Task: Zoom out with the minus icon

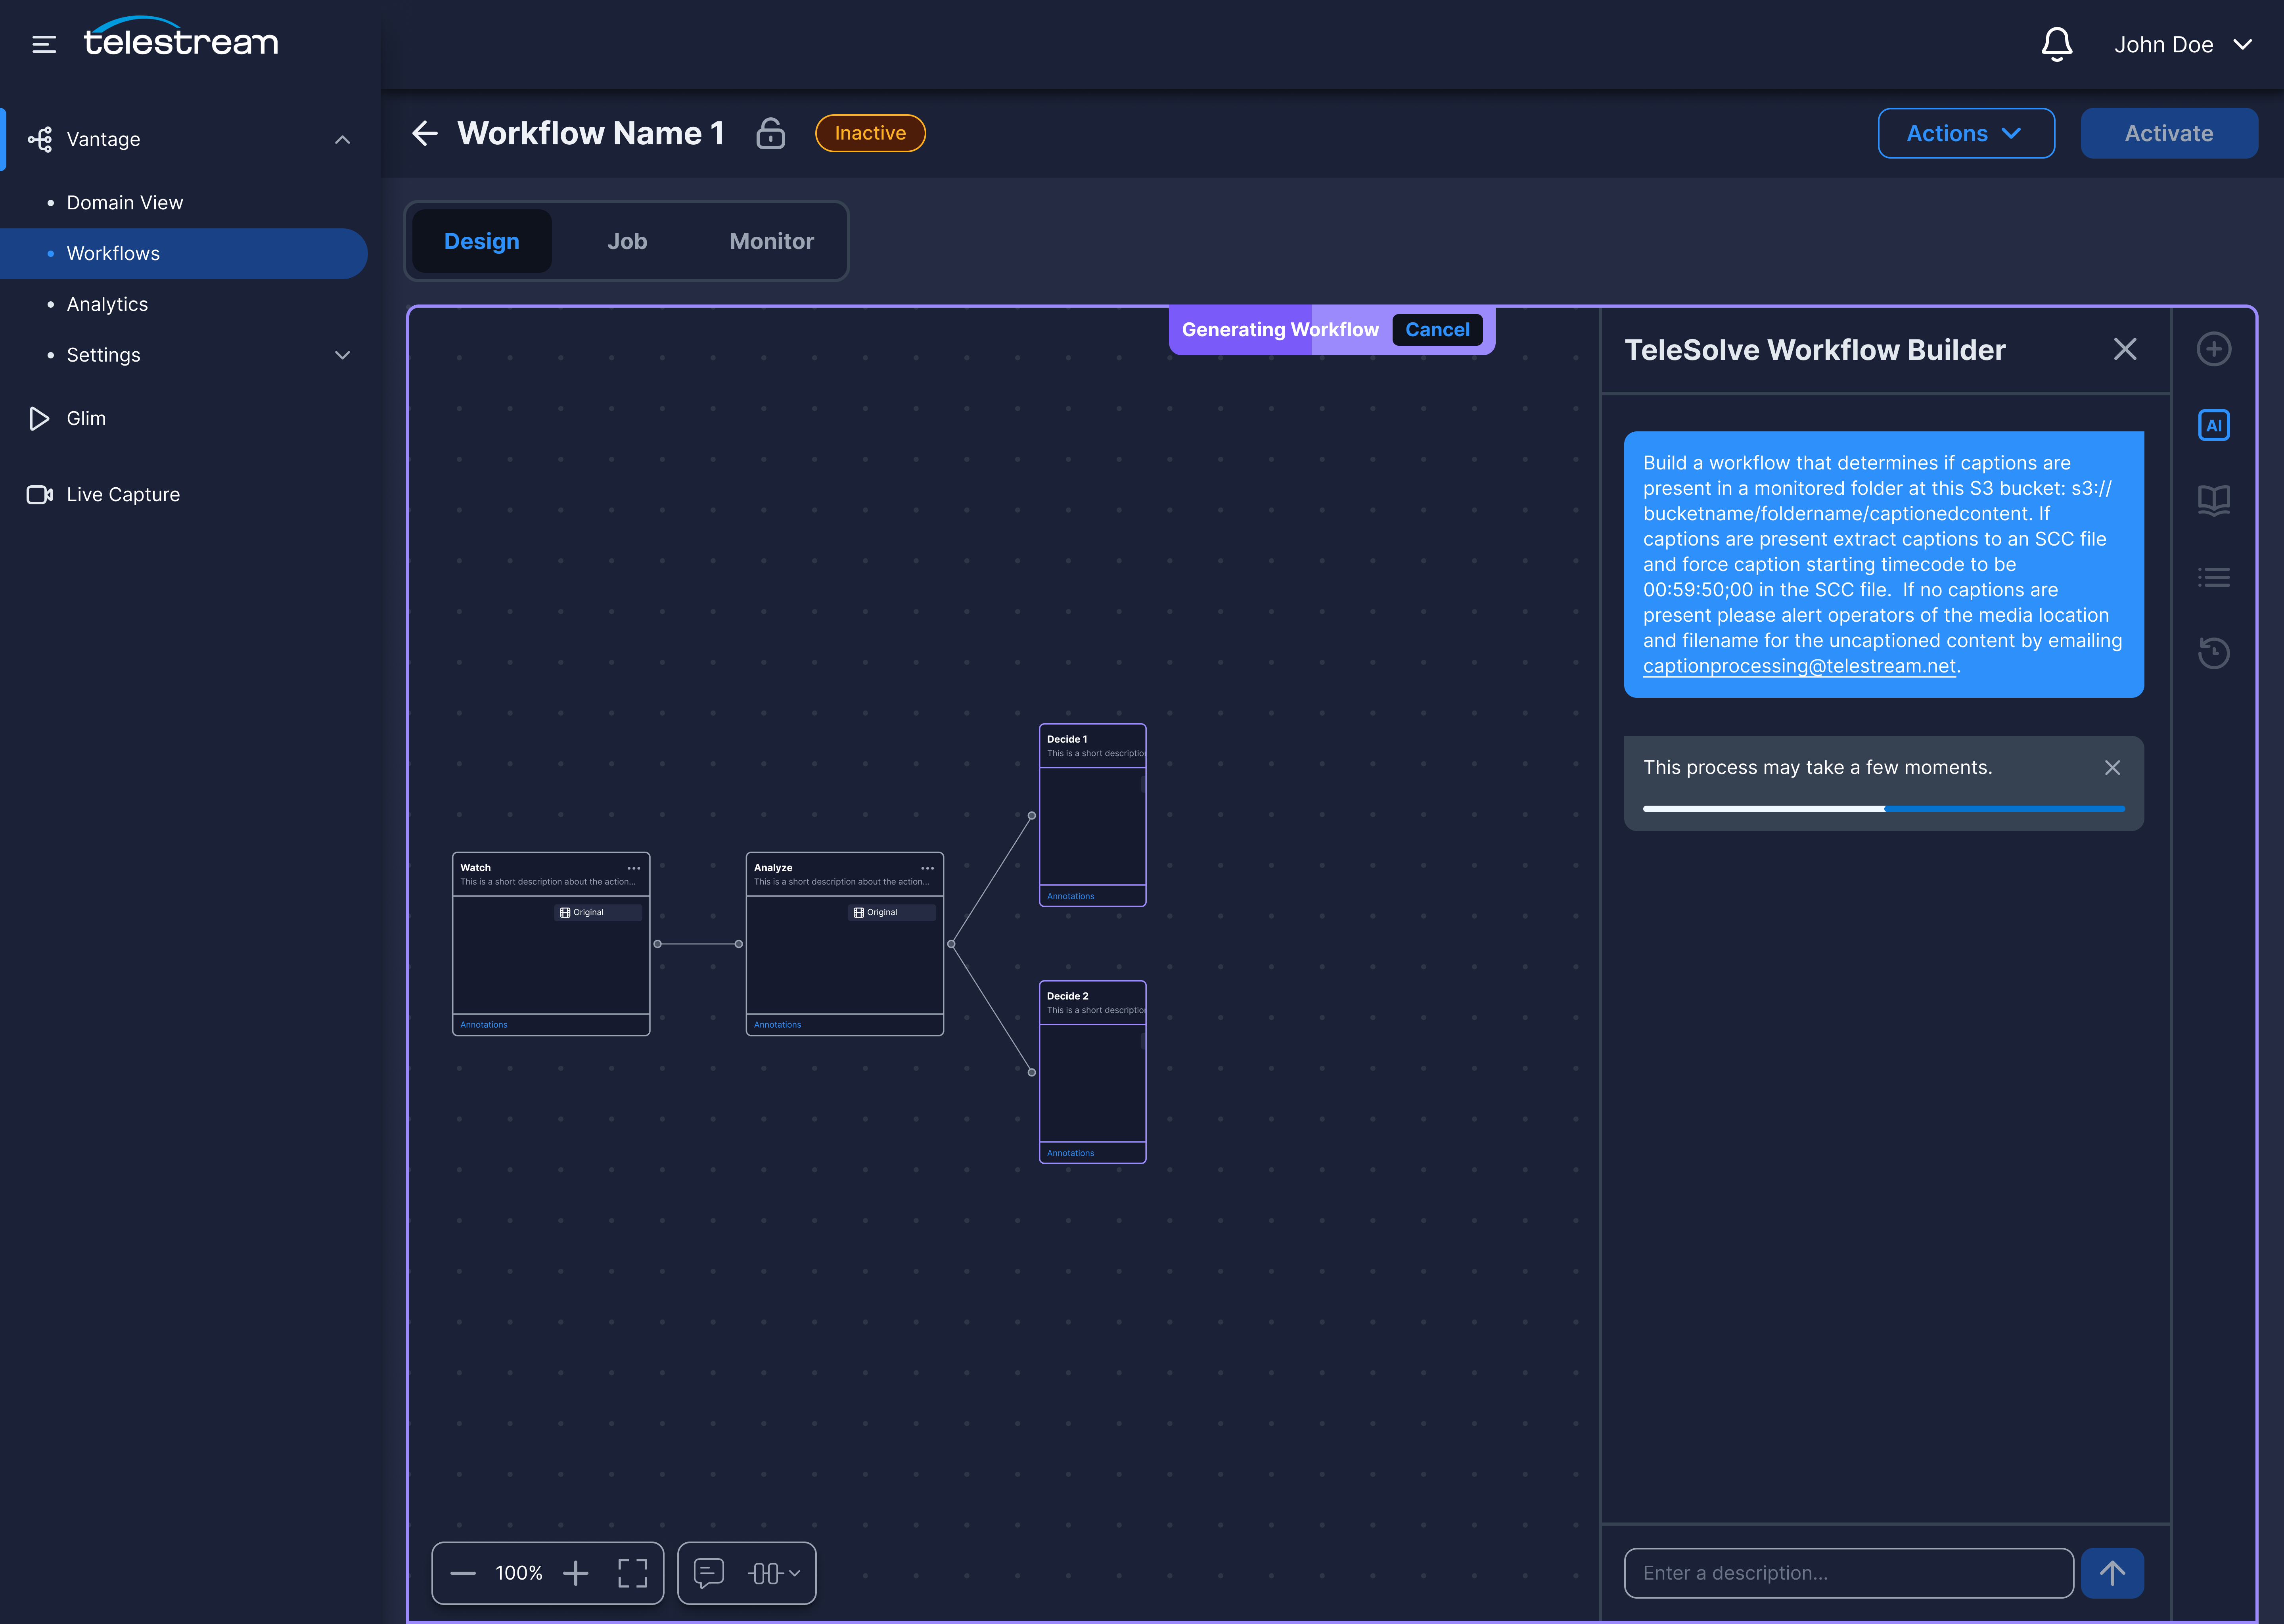Action: point(463,1573)
